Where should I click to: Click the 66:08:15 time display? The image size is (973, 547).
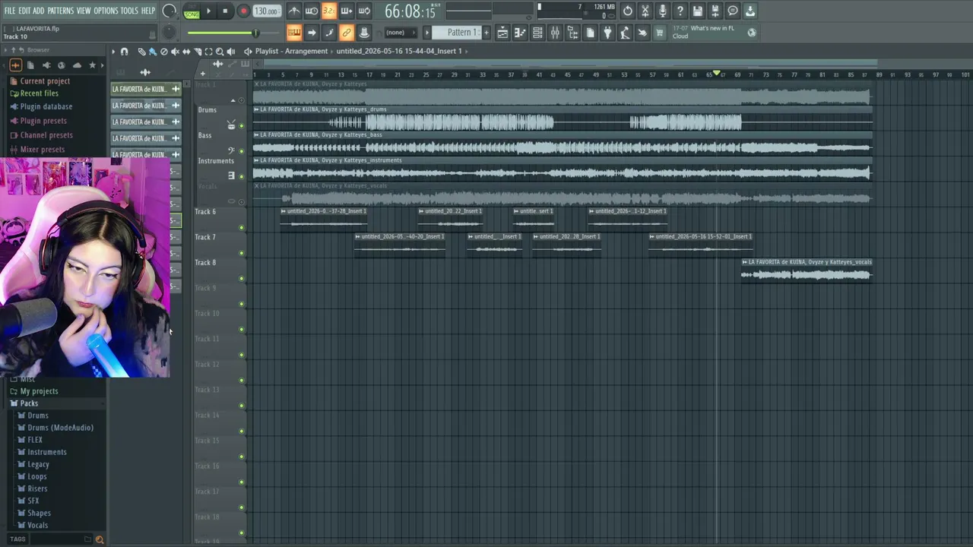pos(410,11)
